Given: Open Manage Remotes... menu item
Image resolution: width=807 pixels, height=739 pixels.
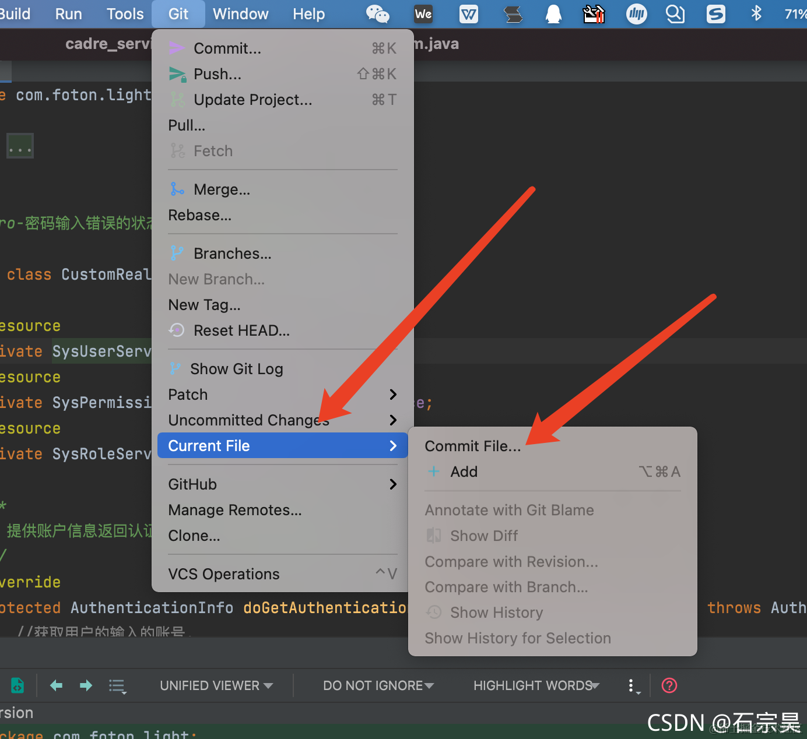Looking at the screenshot, I should [x=283, y=510].
